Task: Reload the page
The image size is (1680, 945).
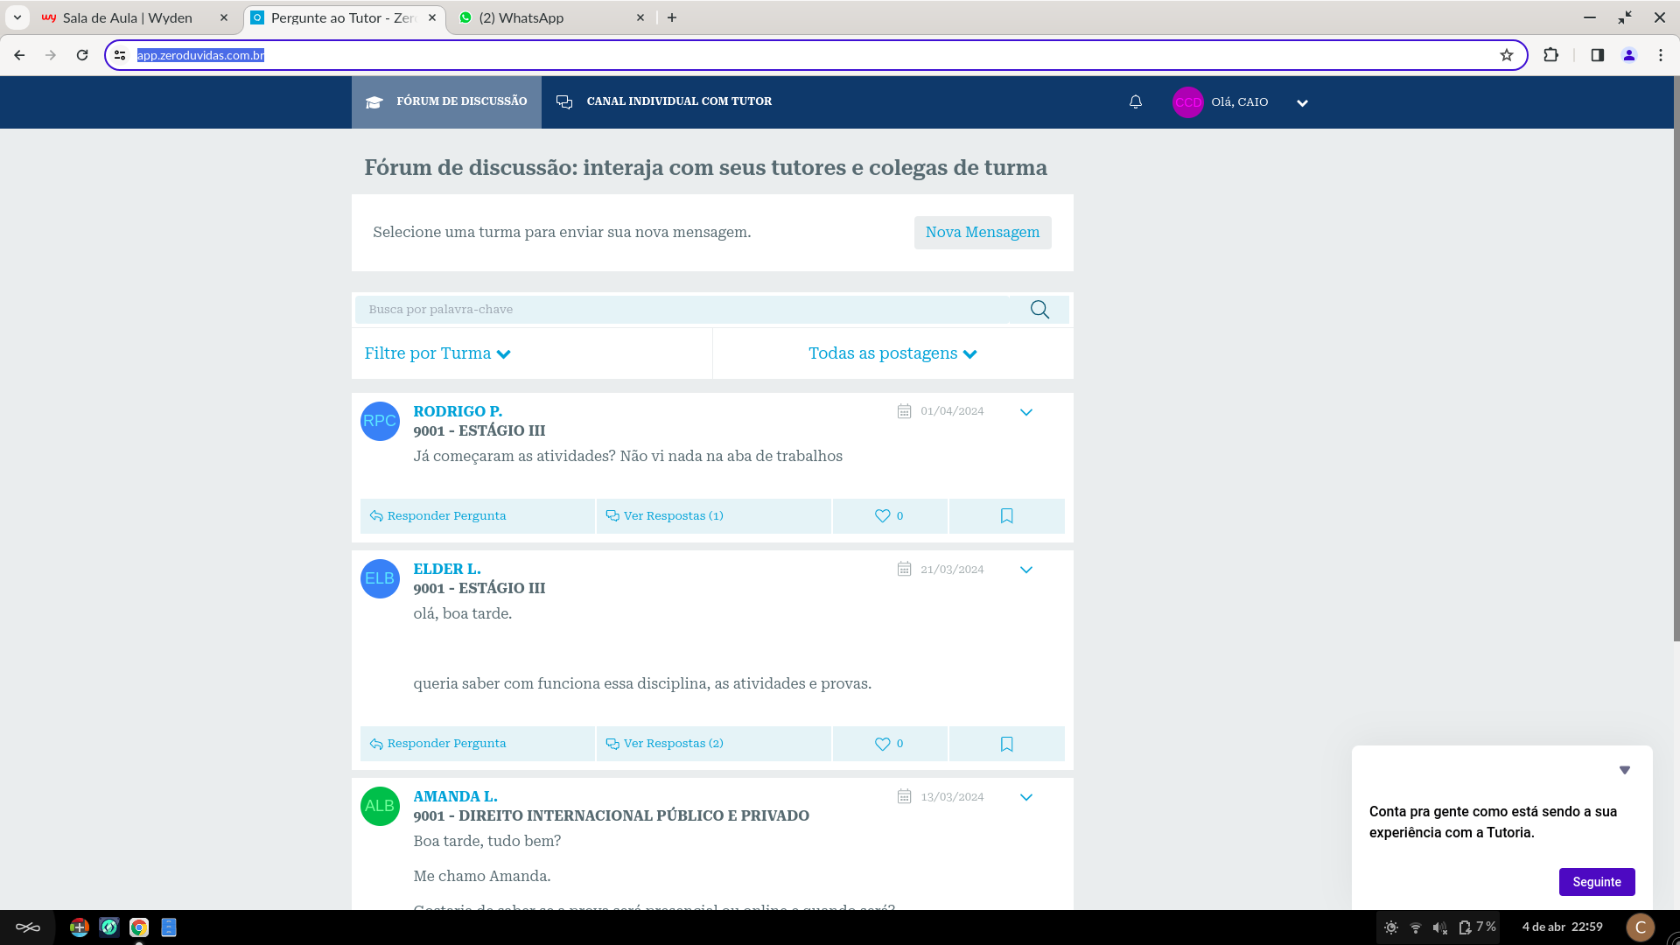Action: click(x=82, y=55)
